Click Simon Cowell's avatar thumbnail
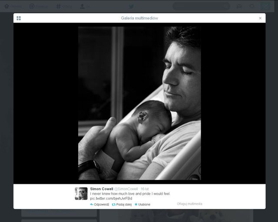Viewport: 278px width, 222px height. coord(81,193)
